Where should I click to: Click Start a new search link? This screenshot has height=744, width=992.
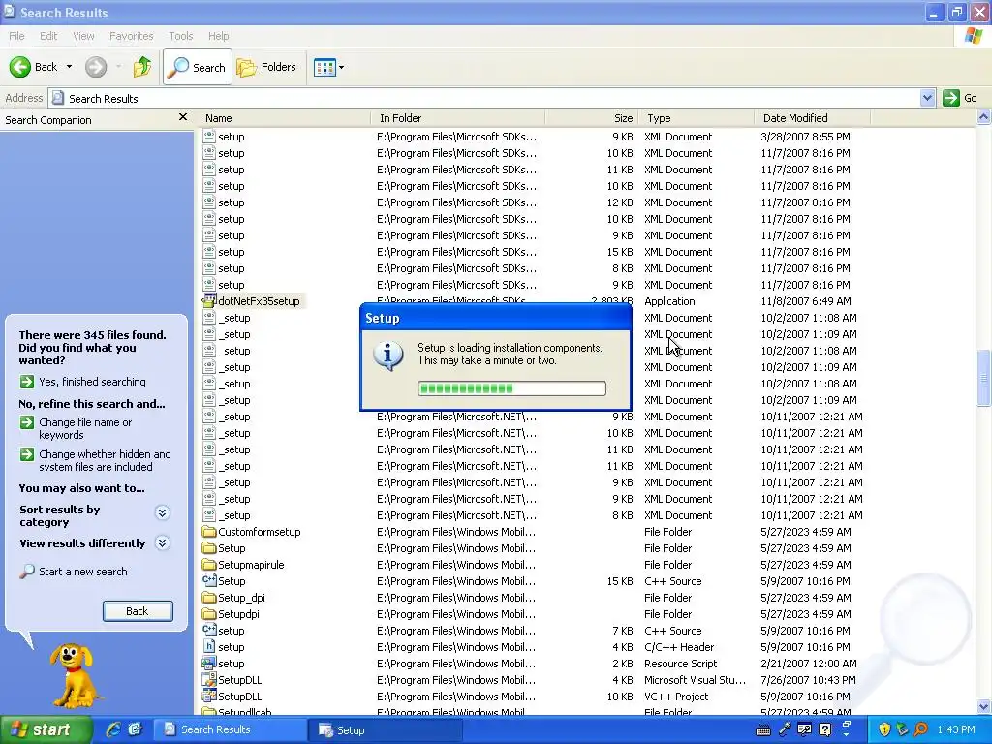[x=83, y=572]
